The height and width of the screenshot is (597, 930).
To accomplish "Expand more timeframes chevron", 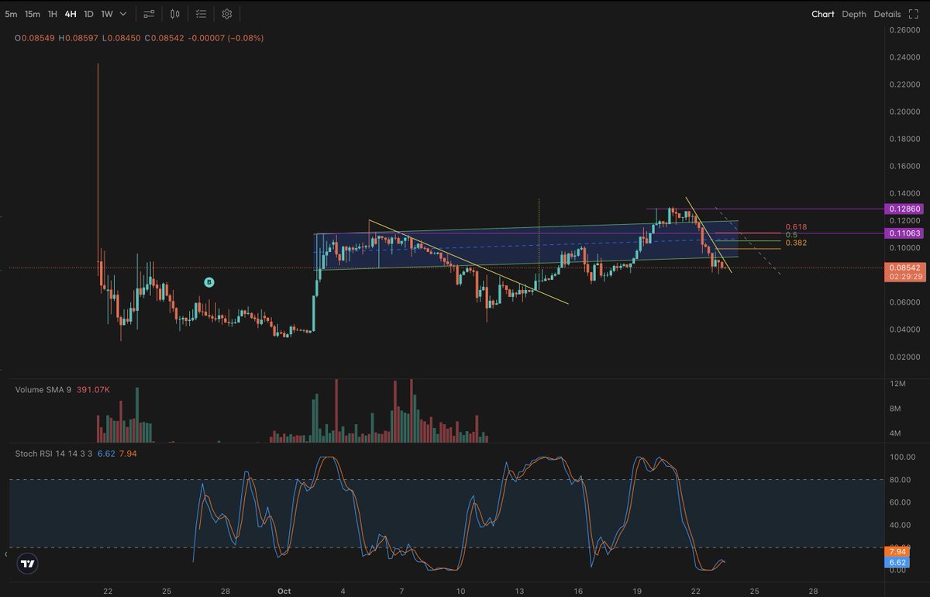I will point(123,14).
